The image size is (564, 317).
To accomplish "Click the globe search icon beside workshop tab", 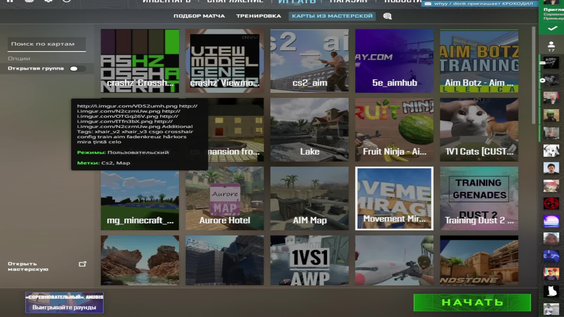I will 387,16.
